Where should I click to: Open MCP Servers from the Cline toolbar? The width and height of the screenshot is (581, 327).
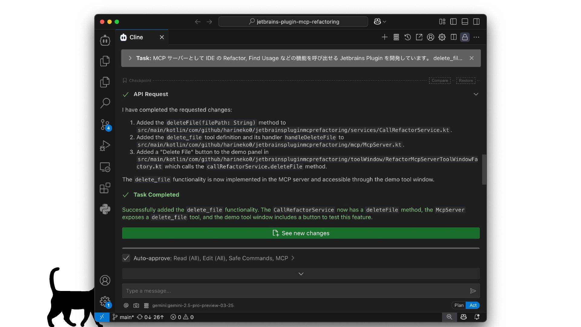click(396, 37)
